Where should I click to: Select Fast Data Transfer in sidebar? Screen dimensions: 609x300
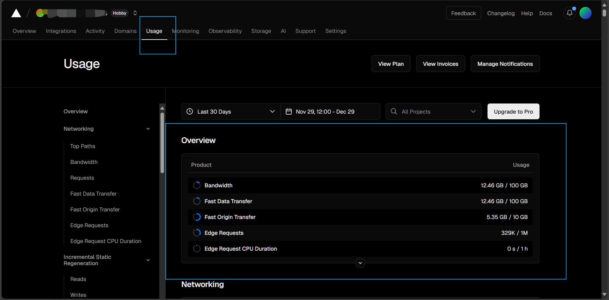pyautogui.click(x=94, y=194)
